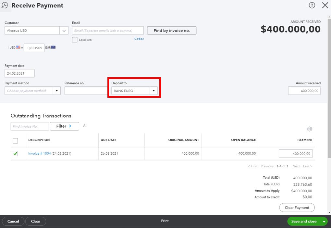Click the Find Invoice No. search field

click(x=30, y=126)
